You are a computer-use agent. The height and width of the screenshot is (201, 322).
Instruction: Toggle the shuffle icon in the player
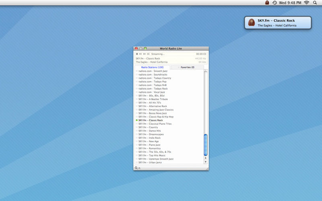coord(148,54)
